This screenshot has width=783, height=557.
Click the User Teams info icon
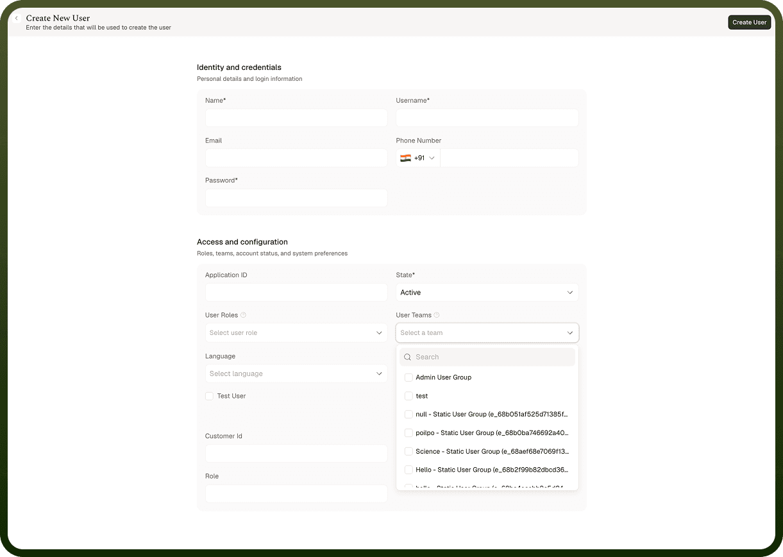pyautogui.click(x=437, y=315)
